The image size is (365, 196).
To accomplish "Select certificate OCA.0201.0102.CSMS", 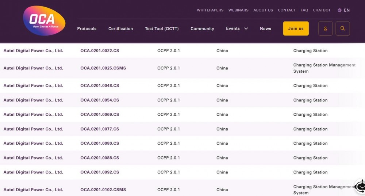I will click(103, 189).
